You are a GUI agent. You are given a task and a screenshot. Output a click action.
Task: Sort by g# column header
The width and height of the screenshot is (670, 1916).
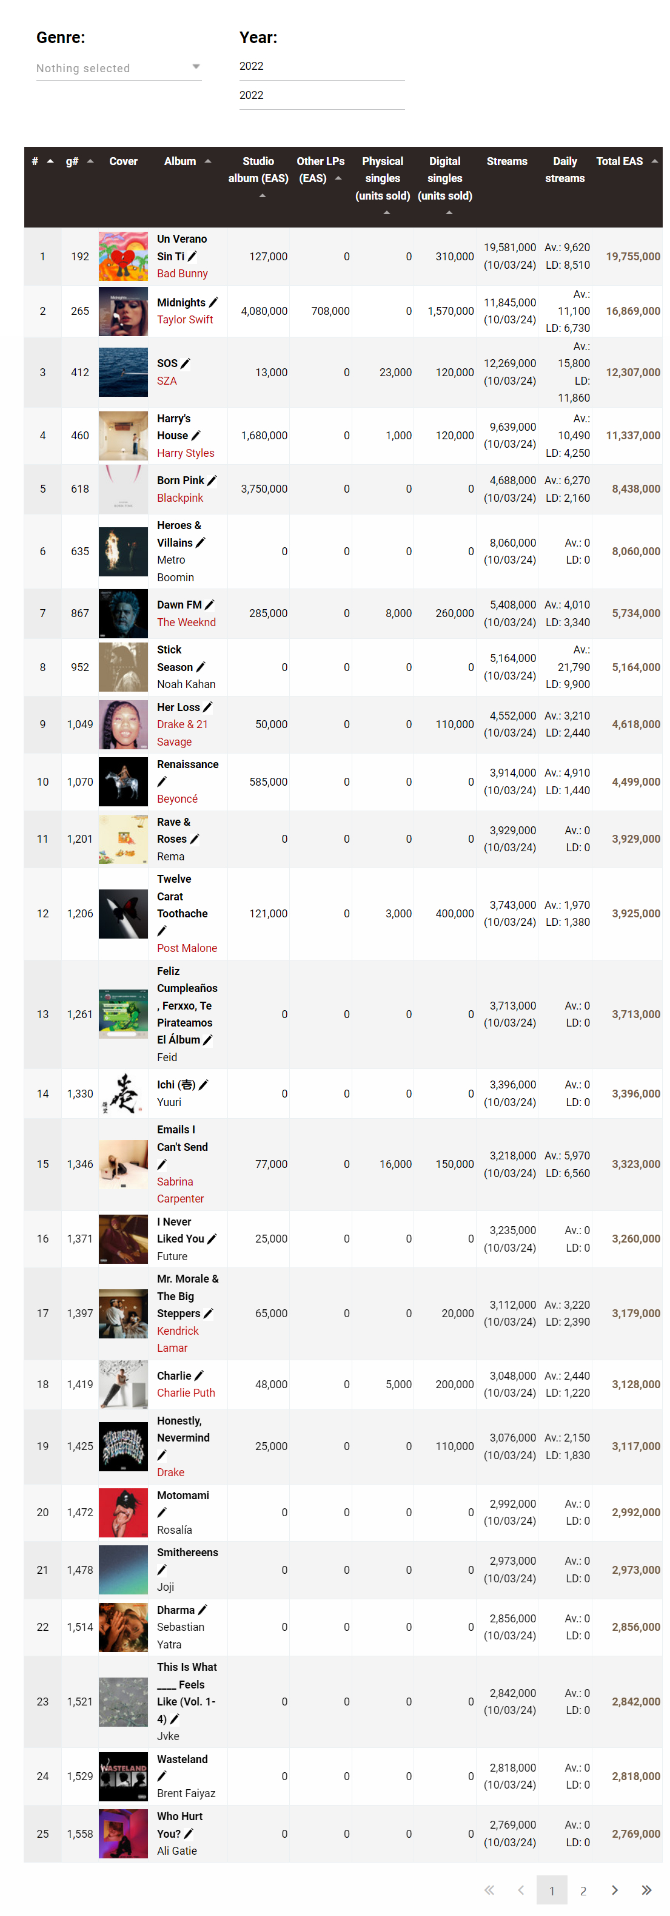point(79,161)
